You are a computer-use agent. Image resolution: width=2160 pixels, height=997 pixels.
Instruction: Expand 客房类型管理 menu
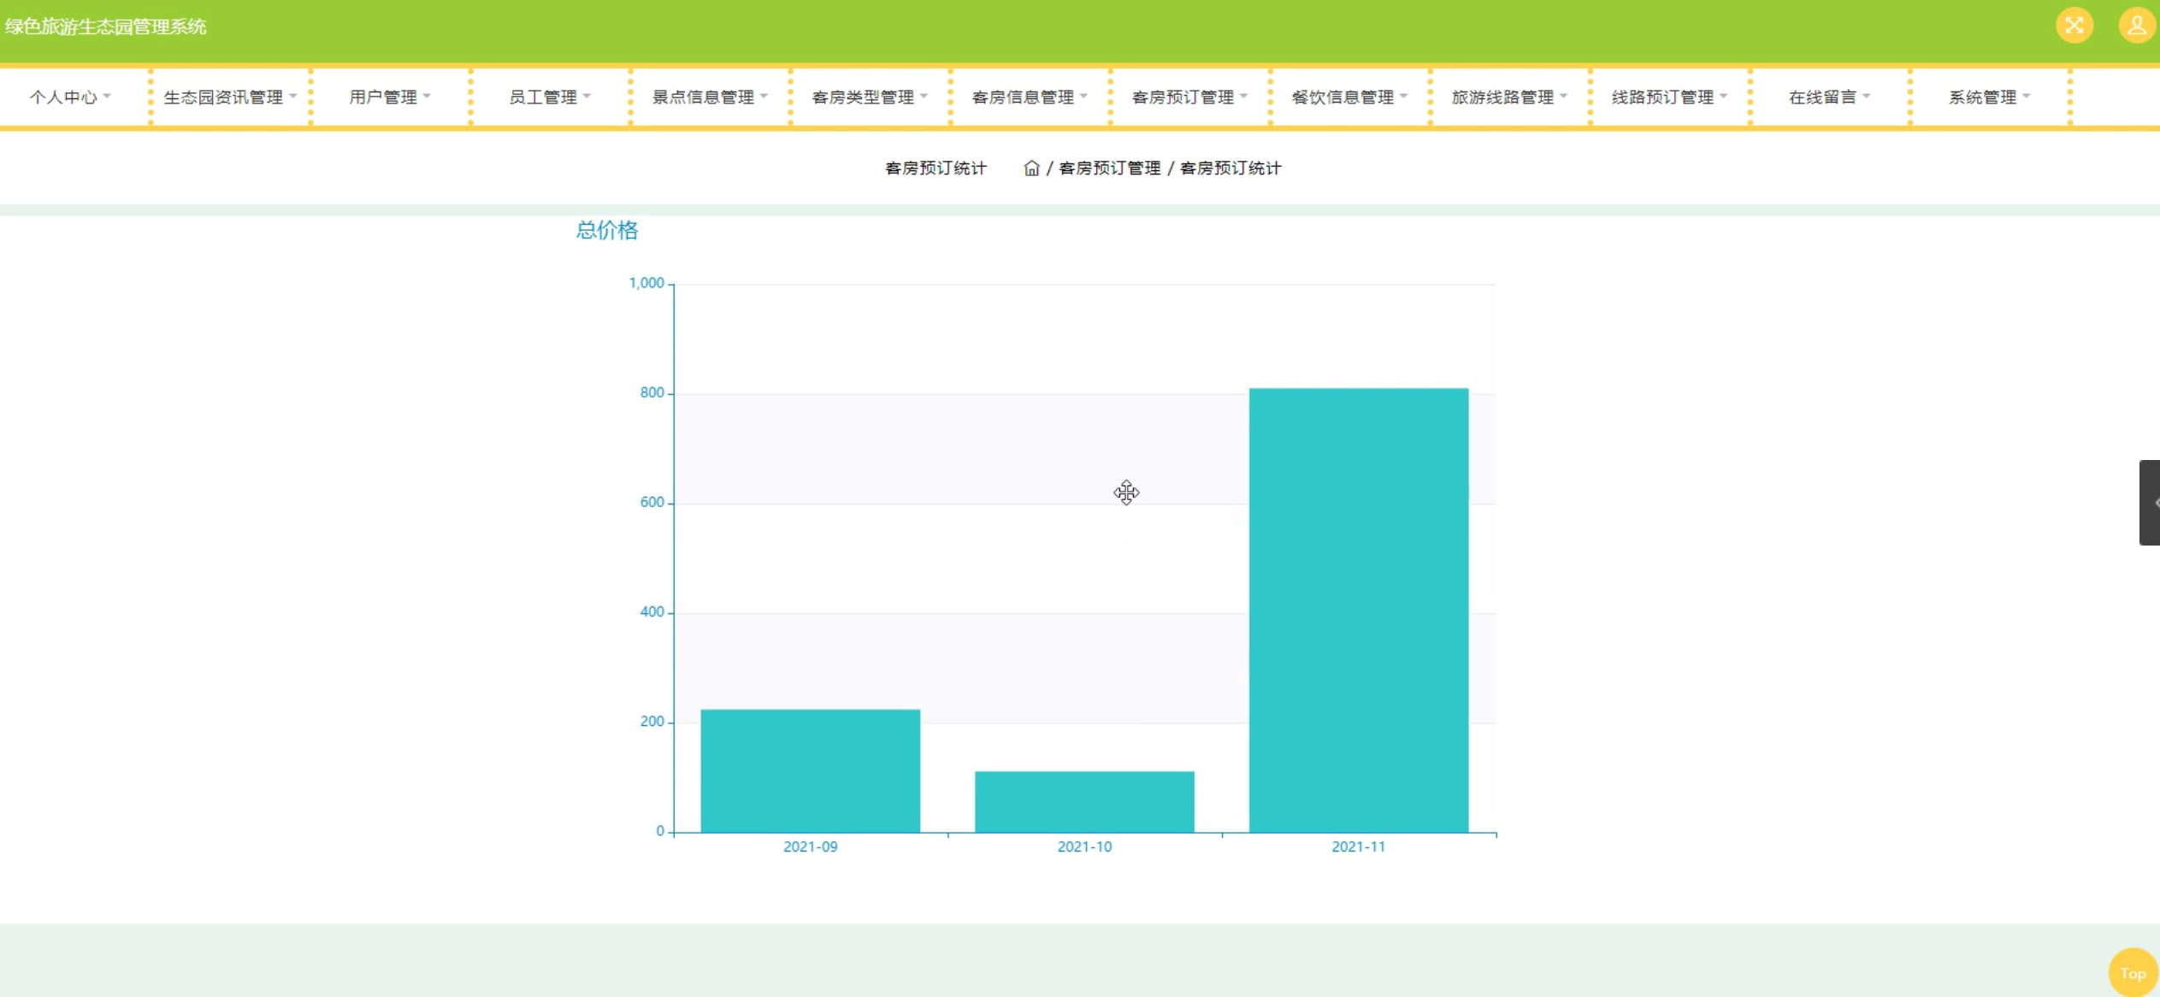(869, 97)
